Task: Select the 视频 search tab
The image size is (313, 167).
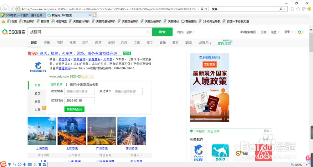Action: point(73,43)
